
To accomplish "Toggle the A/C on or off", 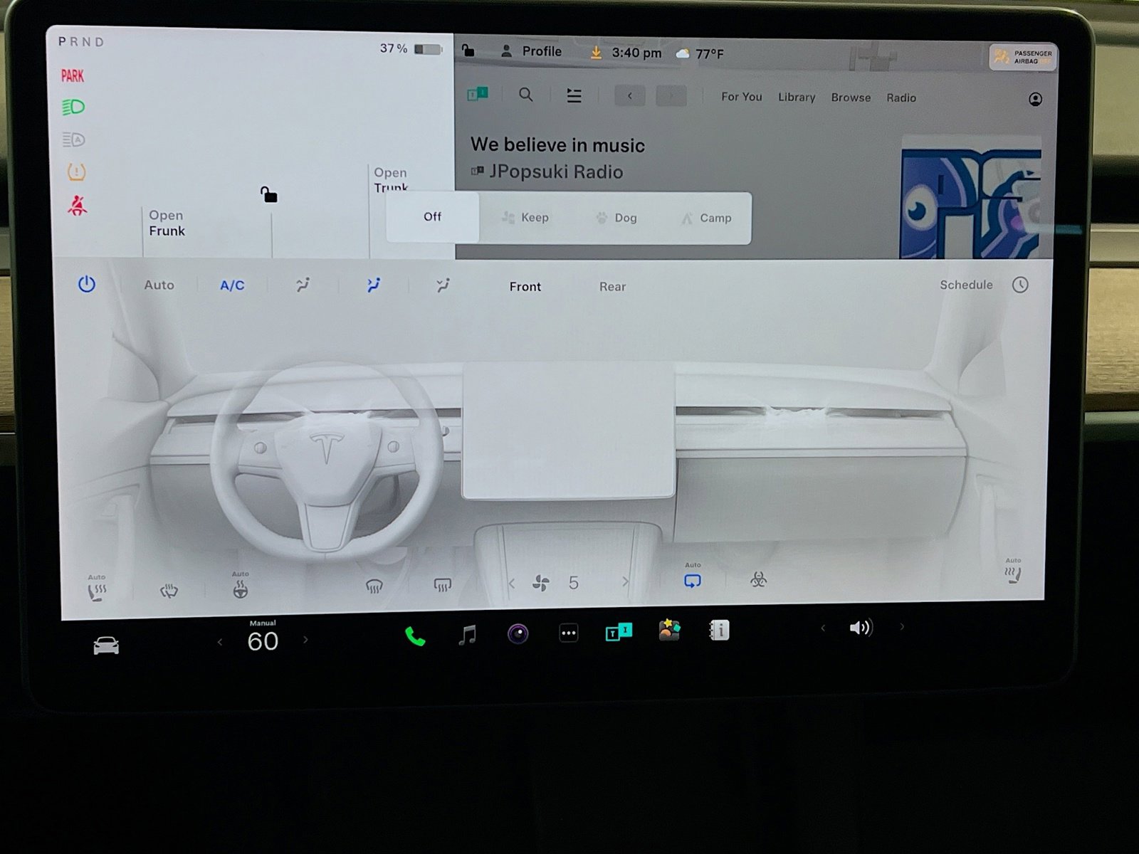I will pyautogui.click(x=231, y=285).
